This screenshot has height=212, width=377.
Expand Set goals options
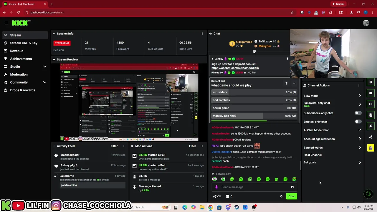coord(360,162)
